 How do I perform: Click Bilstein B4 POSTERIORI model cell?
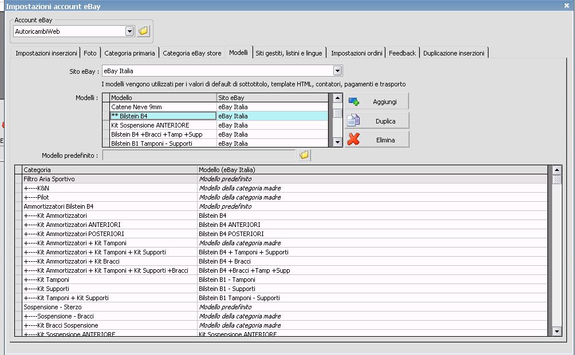point(372,234)
